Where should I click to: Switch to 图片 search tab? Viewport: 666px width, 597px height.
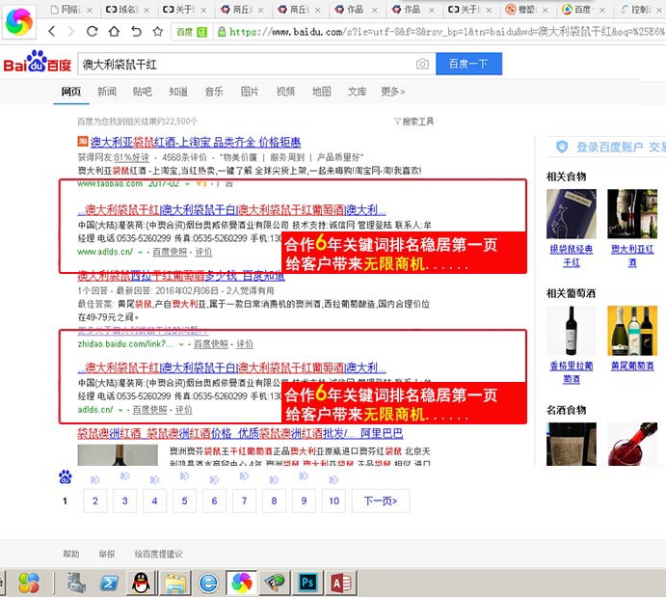[250, 92]
